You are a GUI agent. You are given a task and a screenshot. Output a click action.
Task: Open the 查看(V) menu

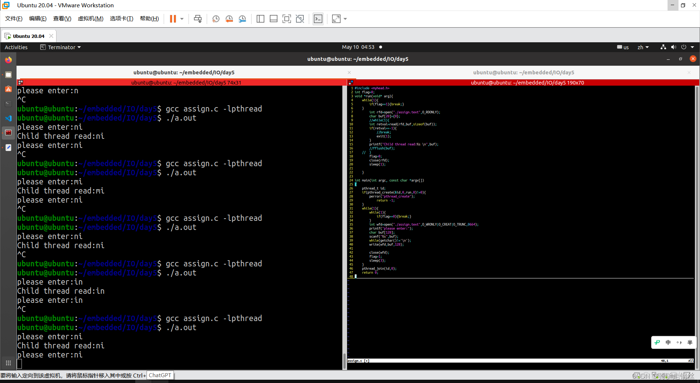click(62, 19)
